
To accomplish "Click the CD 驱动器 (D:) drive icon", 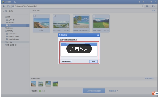I will [6, 45].
